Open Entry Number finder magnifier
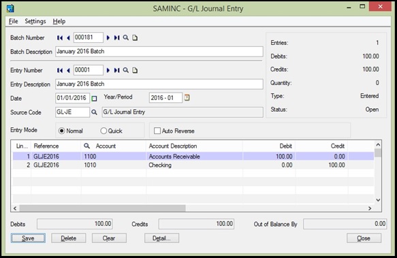Image resolution: width=397 pixels, height=258 pixels. 125,70
